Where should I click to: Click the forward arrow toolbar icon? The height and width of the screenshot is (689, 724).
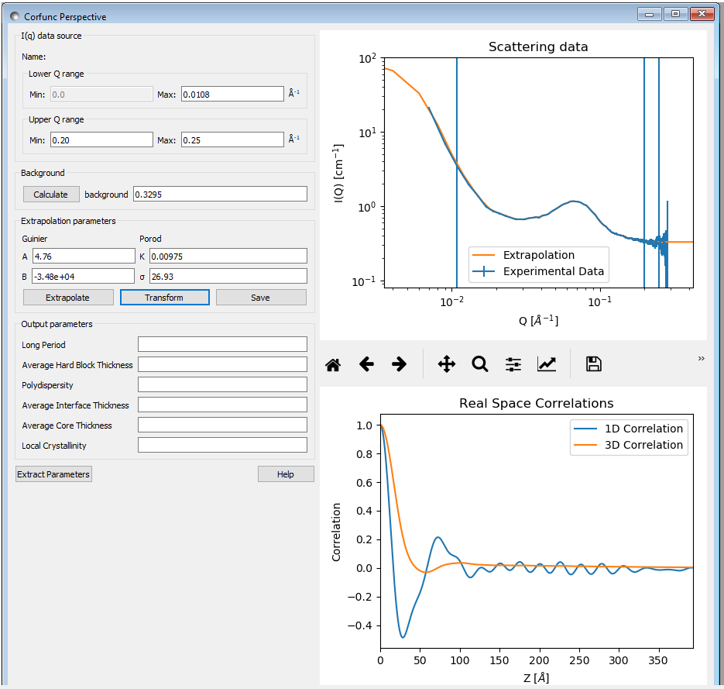(400, 364)
